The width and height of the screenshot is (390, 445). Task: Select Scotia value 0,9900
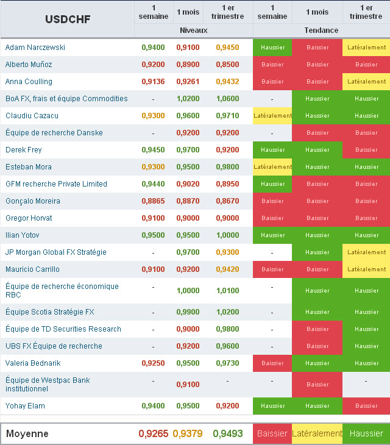coord(188,312)
